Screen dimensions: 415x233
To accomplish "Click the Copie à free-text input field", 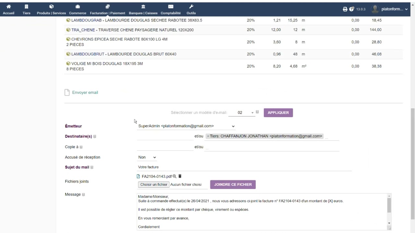I will coord(165,147).
